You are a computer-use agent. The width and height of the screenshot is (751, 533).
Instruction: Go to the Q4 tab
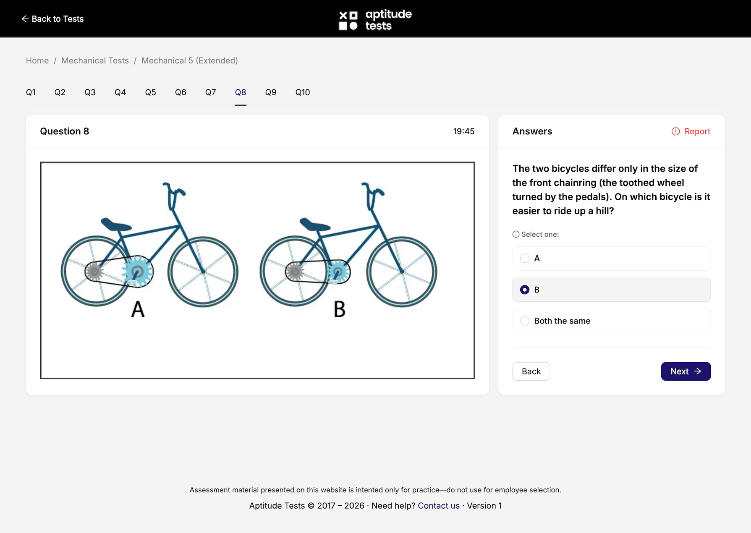[x=120, y=92]
